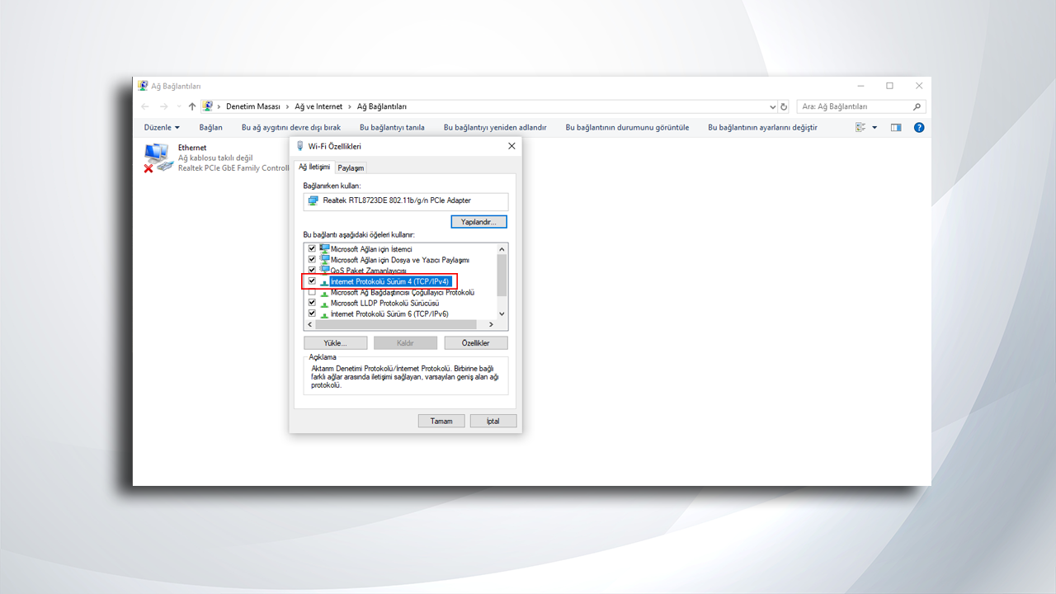Switch to the Paylaşım tab
The image size is (1056, 594).
(351, 167)
